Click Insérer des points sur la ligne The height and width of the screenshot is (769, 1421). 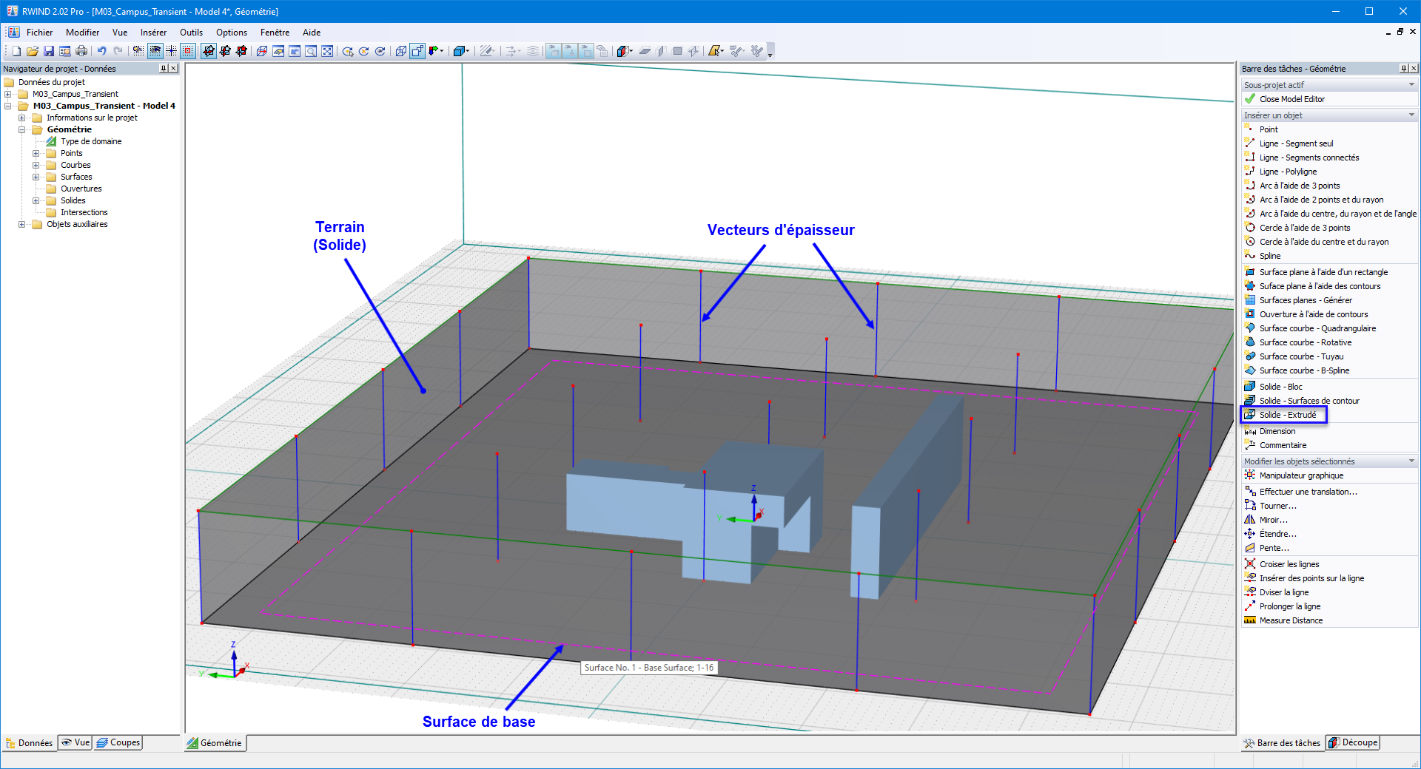tap(1311, 578)
